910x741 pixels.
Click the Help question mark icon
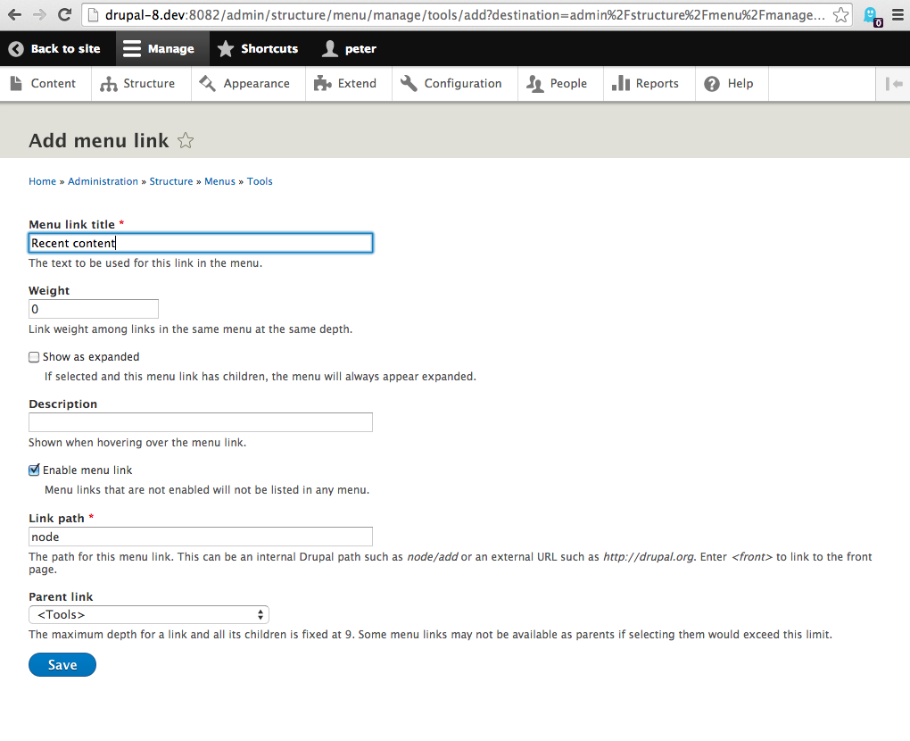coord(712,84)
